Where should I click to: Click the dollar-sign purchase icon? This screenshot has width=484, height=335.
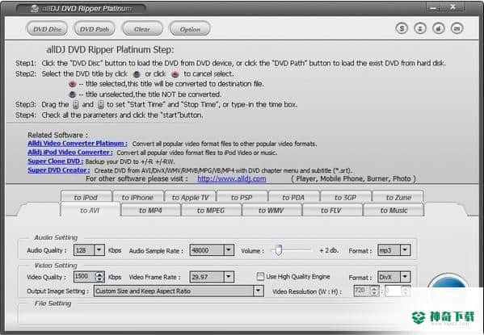click(x=402, y=29)
